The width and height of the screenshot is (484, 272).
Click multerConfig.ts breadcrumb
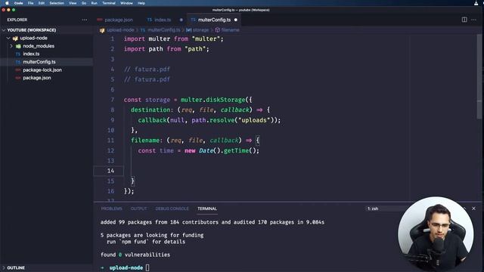(x=163, y=30)
